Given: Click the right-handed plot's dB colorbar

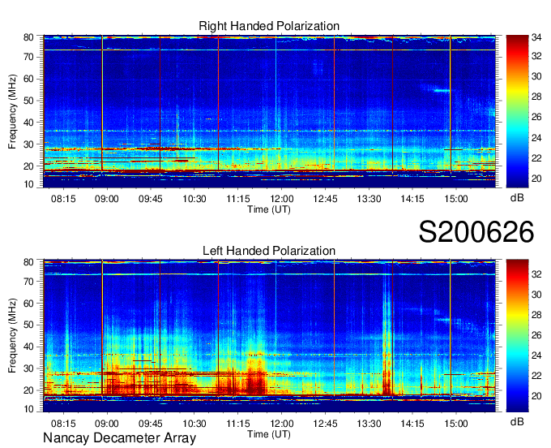Looking at the screenshot, I should [x=517, y=111].
